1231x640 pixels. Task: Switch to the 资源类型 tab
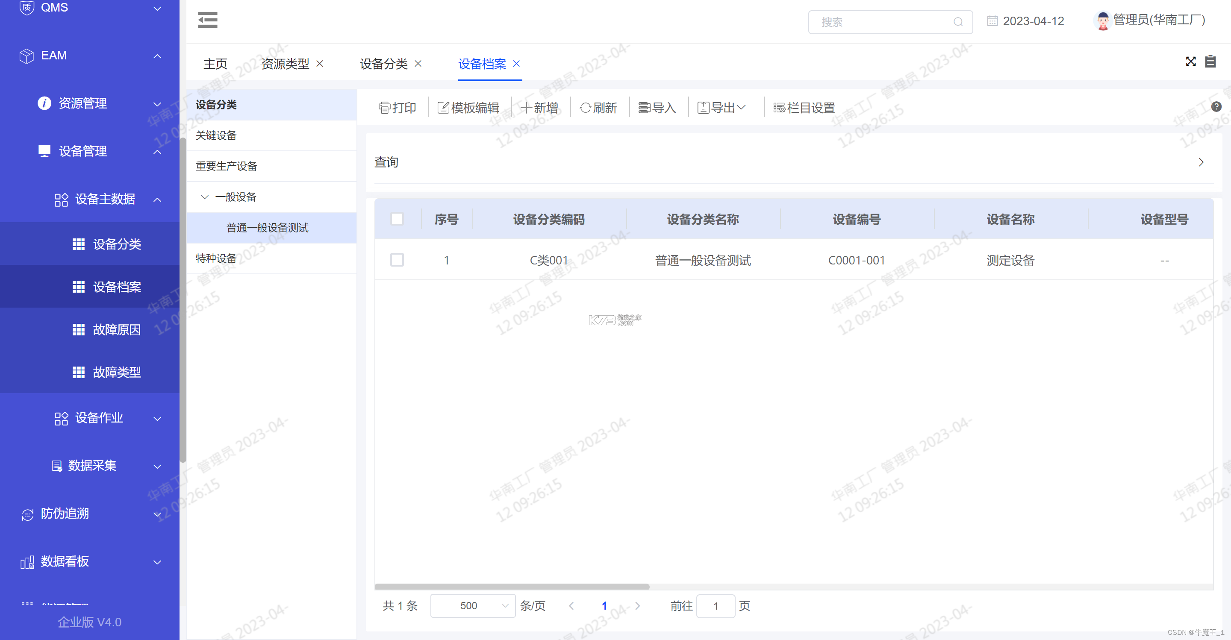point(285,64)
